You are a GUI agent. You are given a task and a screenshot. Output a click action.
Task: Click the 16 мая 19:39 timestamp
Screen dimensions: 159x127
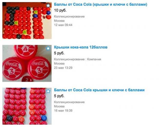[63, 111]
